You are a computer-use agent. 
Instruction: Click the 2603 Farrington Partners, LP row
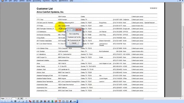(x=97, y=29)
